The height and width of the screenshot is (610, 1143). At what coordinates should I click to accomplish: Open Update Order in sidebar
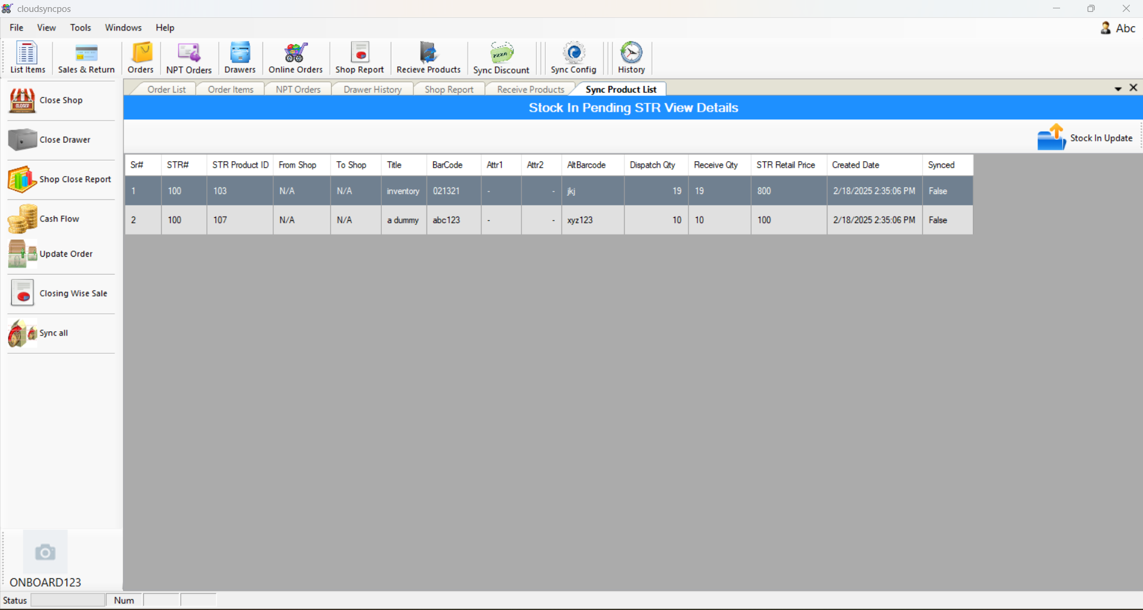click(61, 254)
